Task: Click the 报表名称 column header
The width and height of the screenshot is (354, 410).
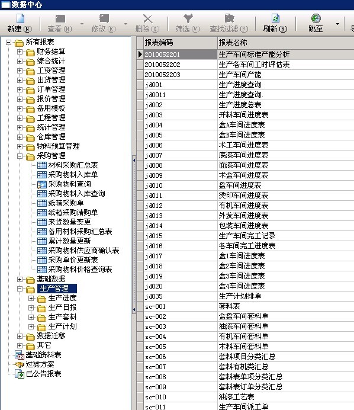Action: (x=286, y=43)
